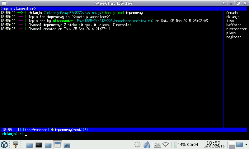Click the WeeChat 1.5-dev window title
The image size is (249, 149).
(x=114, y=3)
